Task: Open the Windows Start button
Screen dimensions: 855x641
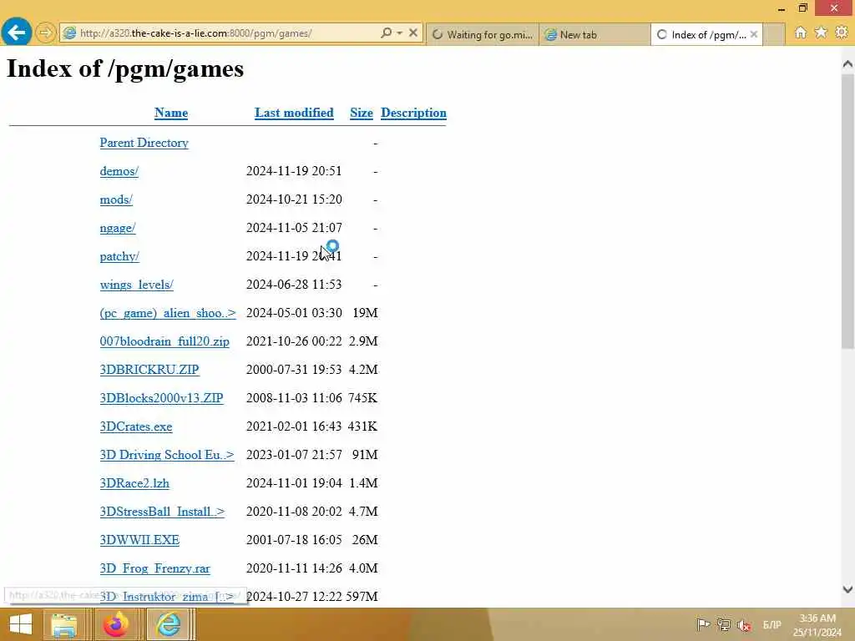Action: click(21, 624)
